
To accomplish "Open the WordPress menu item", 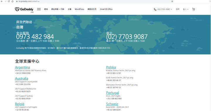I will click(79, 9).
